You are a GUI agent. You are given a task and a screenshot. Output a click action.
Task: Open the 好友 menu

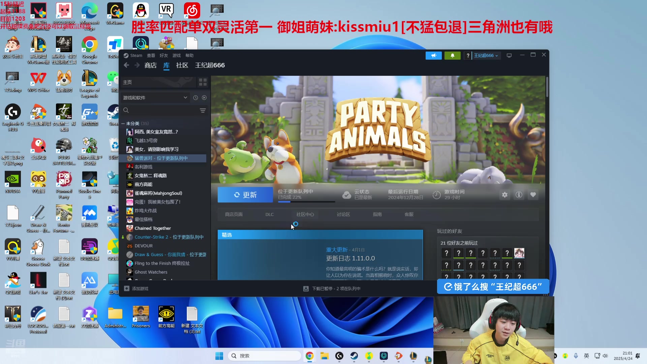pyautogui.click(x=163, y=56)
